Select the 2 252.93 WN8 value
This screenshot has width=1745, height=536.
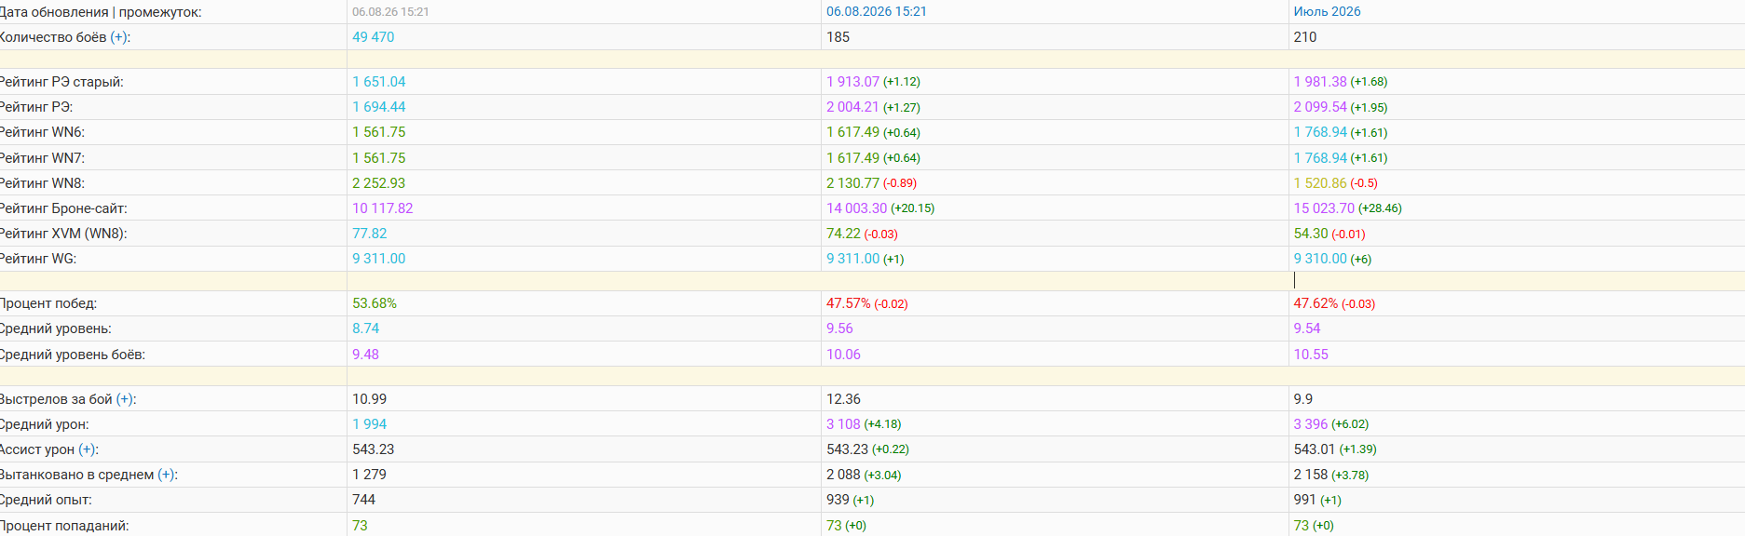[378, 183]
